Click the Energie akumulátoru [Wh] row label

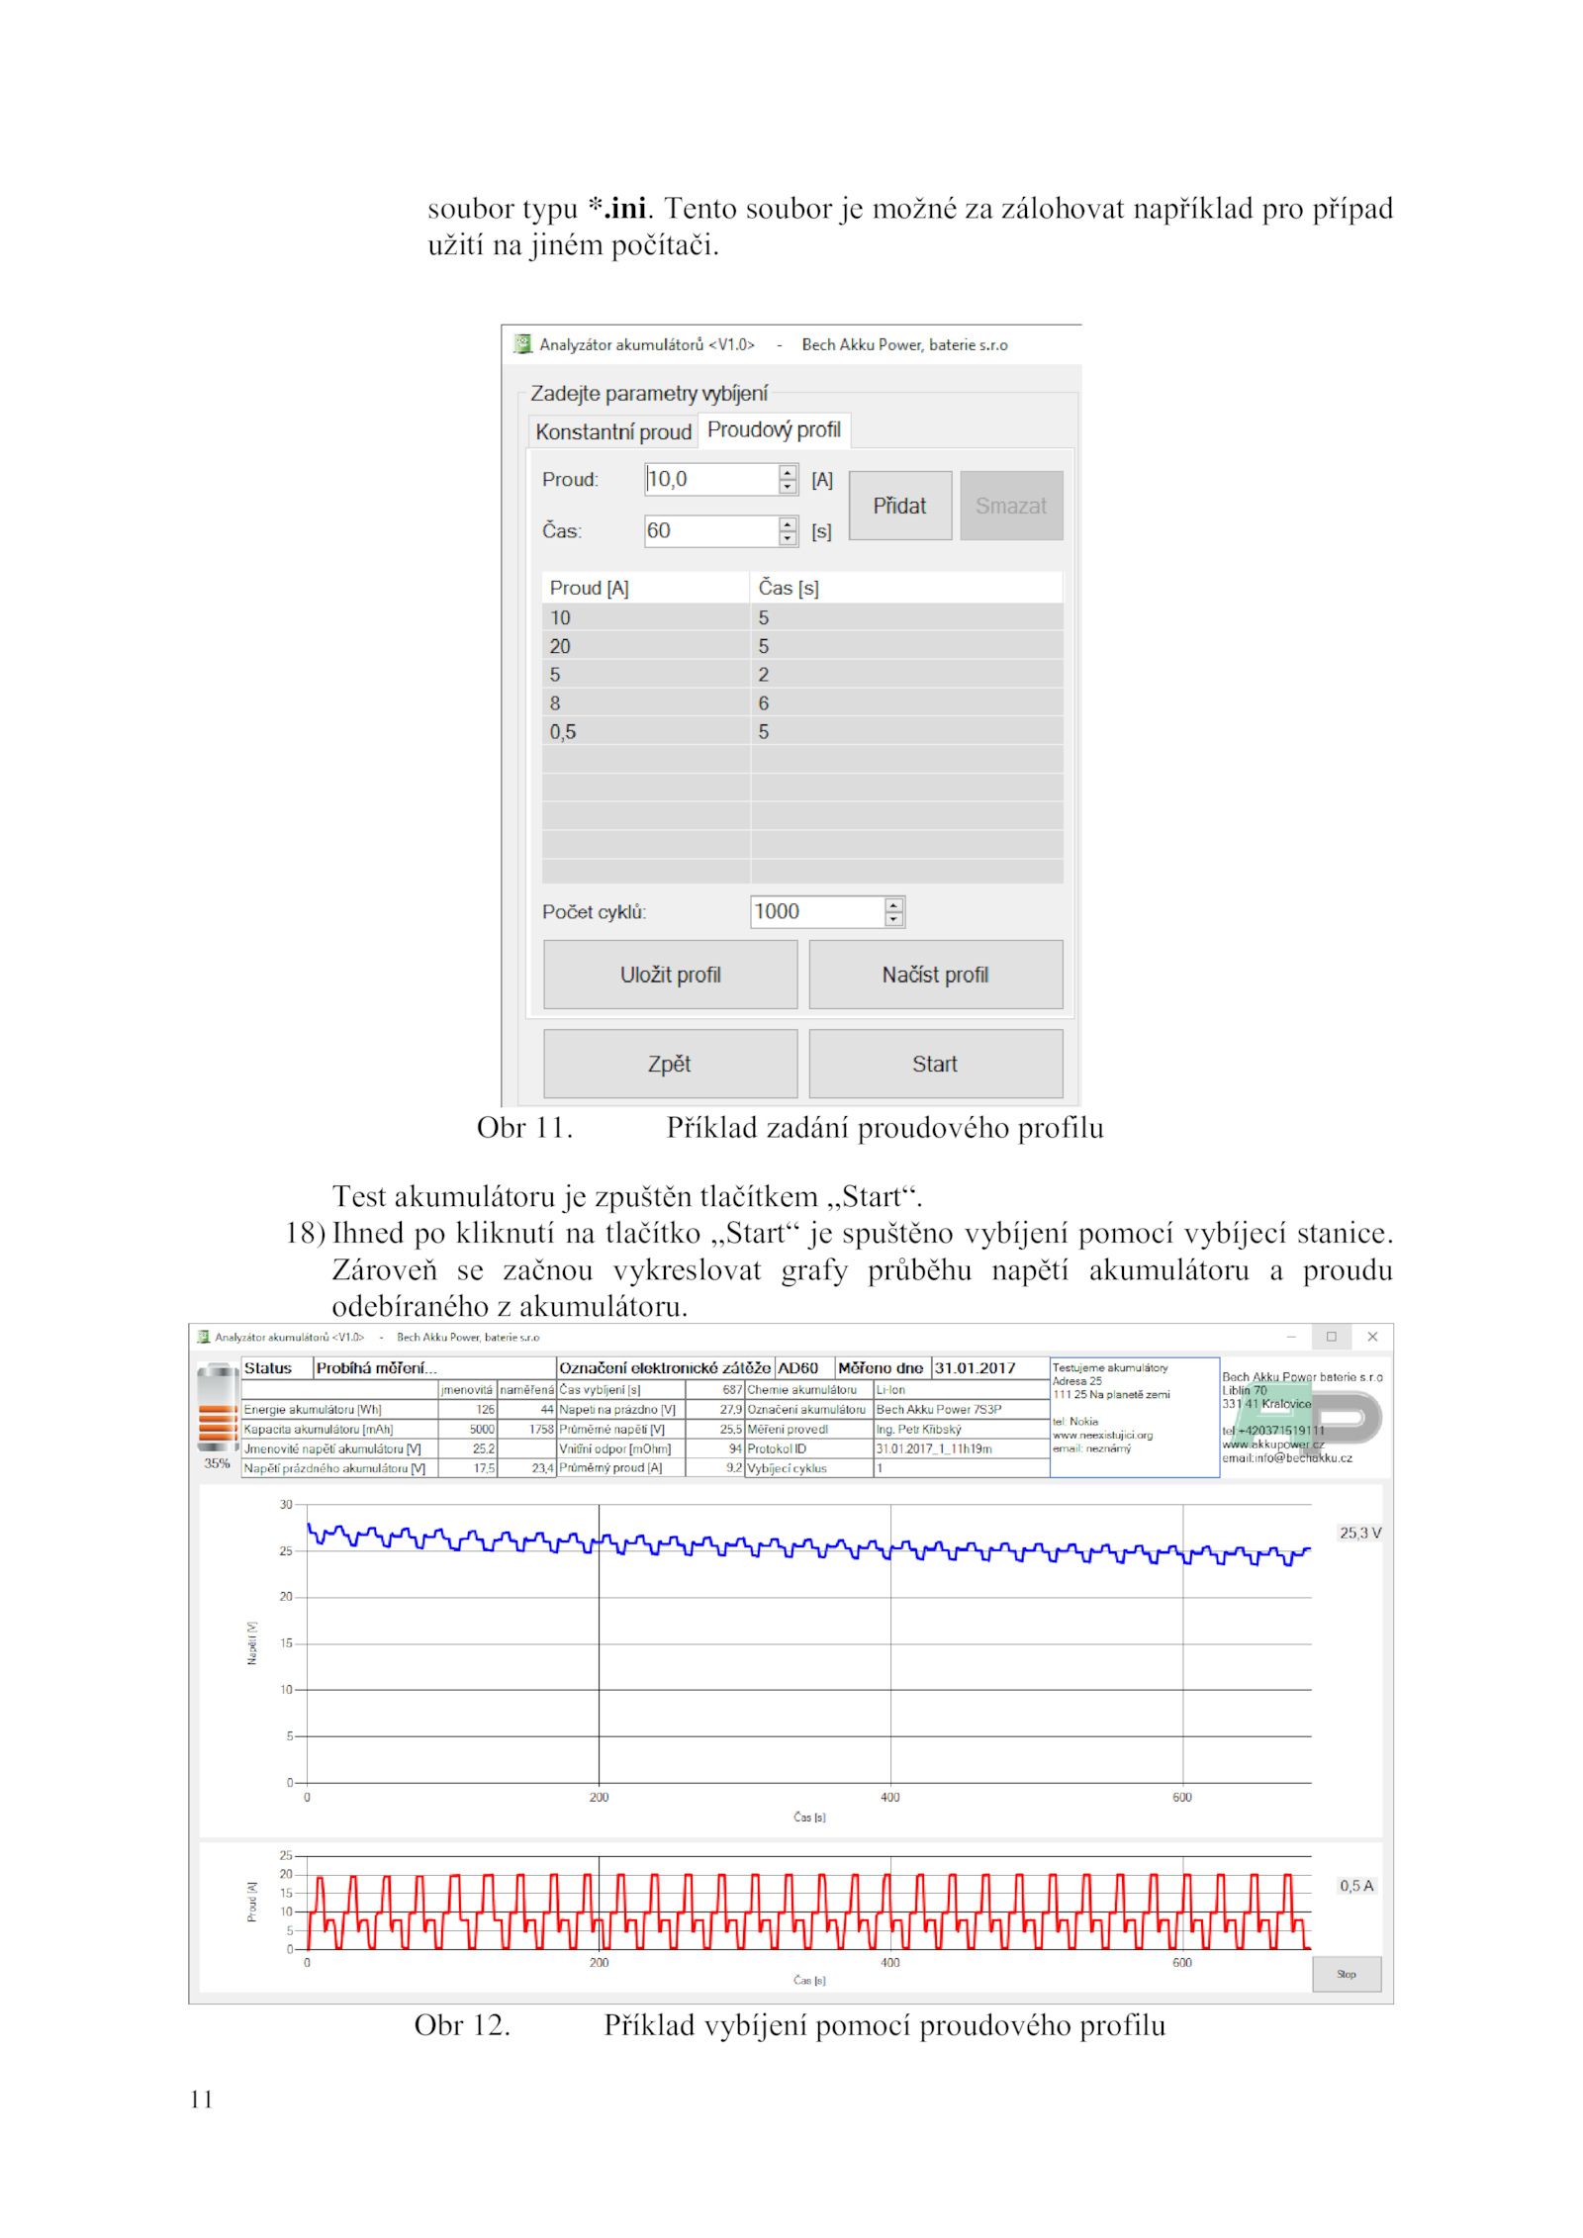pyautogui.click(x=339, y=1409)
